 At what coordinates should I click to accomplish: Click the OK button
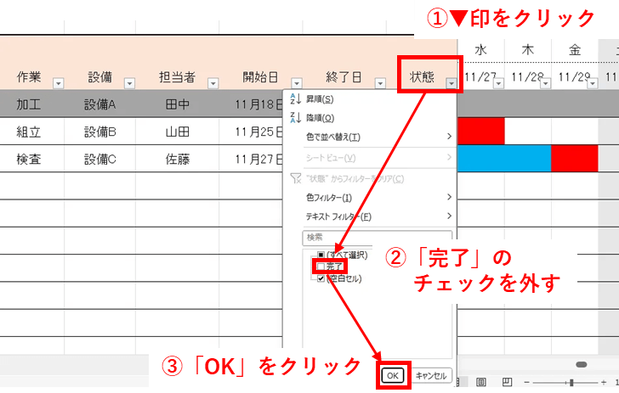[x=392, y=374]
